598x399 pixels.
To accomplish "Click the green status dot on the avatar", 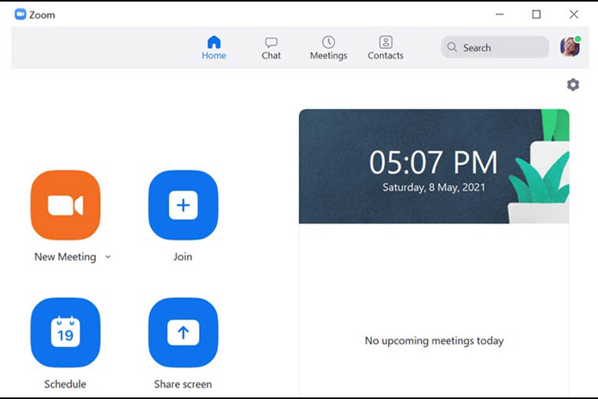I will pyautogui.click(x=577, y=39).
